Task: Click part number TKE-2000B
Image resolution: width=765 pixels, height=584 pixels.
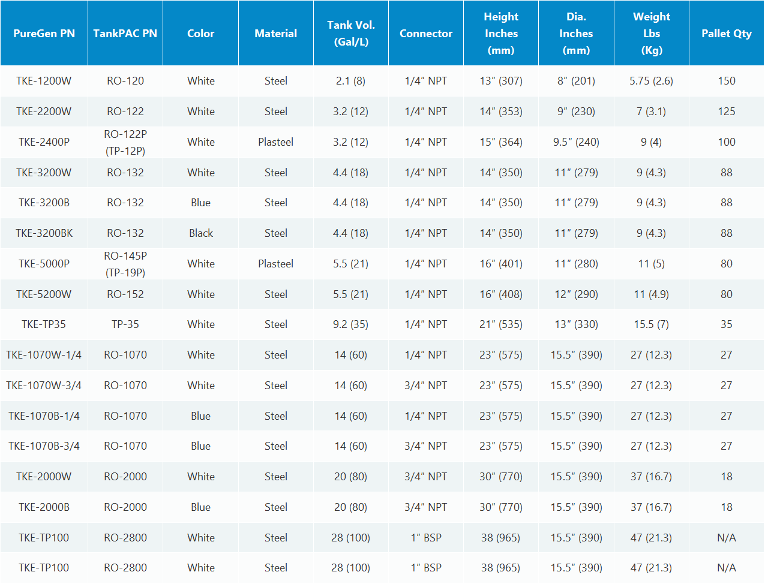Action: point(44,507)
